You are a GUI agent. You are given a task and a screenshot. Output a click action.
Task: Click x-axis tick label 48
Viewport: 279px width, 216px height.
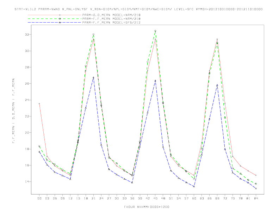coord(163,198)
